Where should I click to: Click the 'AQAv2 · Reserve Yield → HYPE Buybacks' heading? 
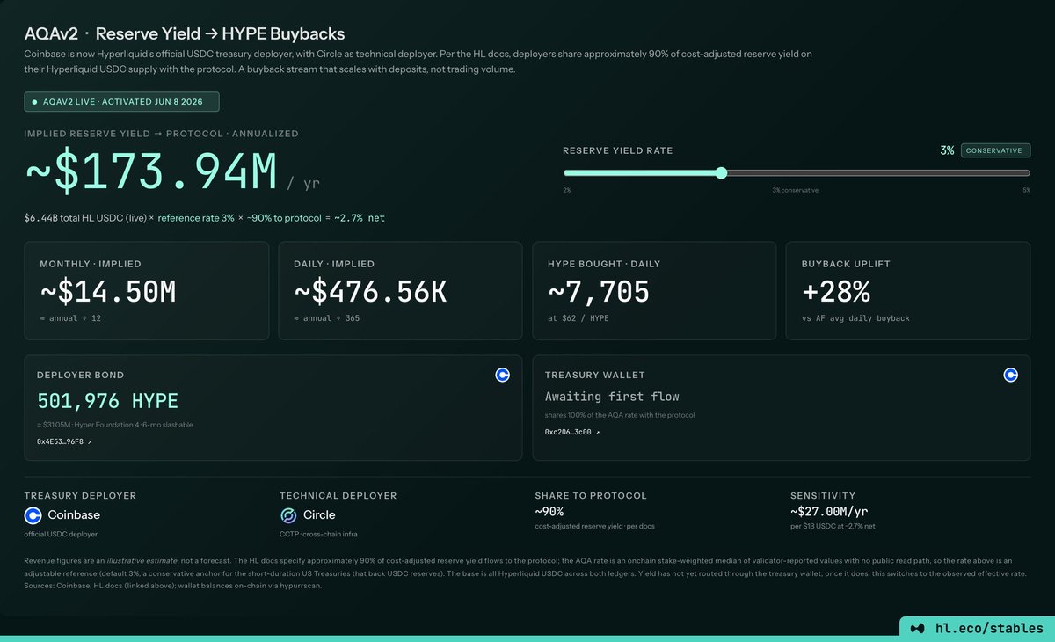[185, 34]
